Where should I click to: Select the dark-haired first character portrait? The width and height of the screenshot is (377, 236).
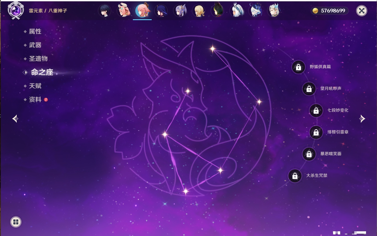pos(105,11)
